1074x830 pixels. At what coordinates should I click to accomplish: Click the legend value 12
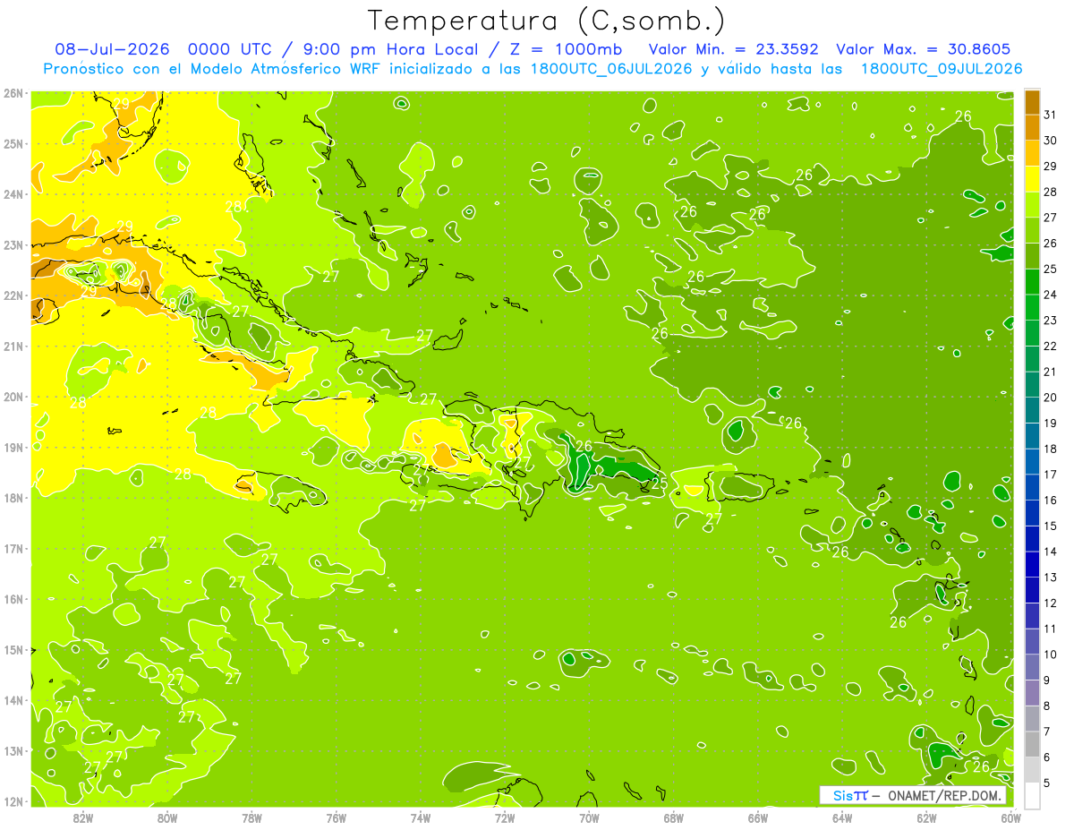click(x=1051, y=603)
